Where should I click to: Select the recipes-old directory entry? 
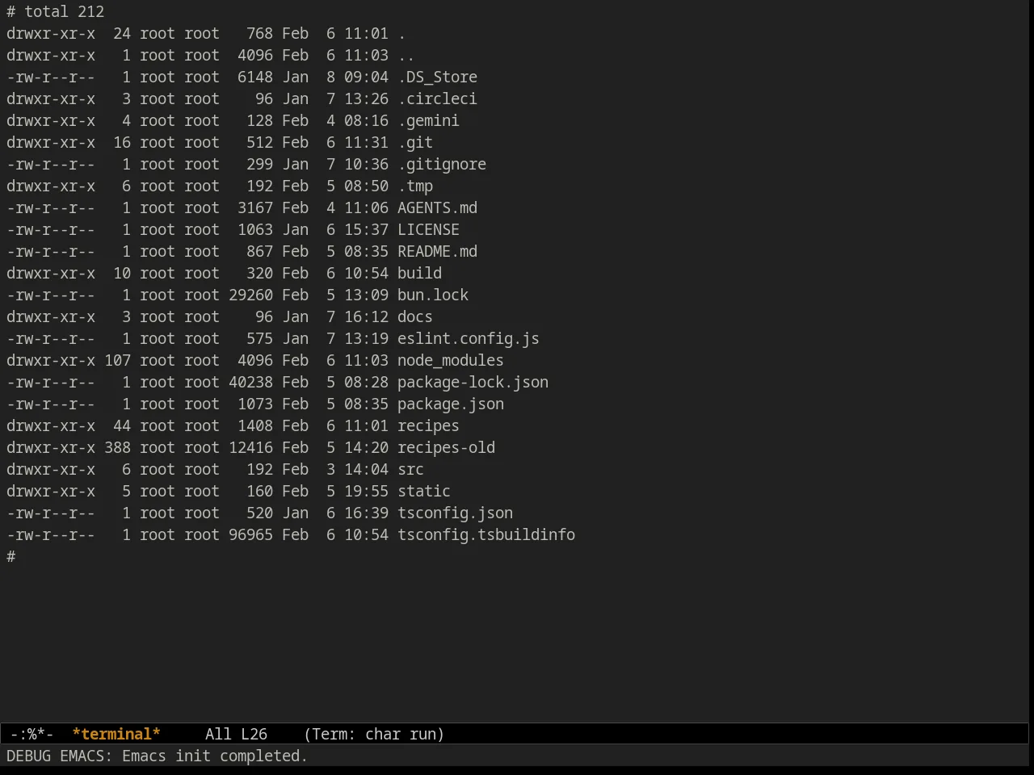[x=446, y=447]
